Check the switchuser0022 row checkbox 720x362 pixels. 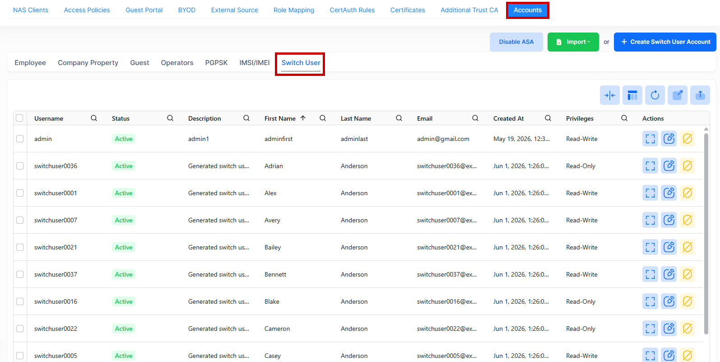click(x=20, y=329)
